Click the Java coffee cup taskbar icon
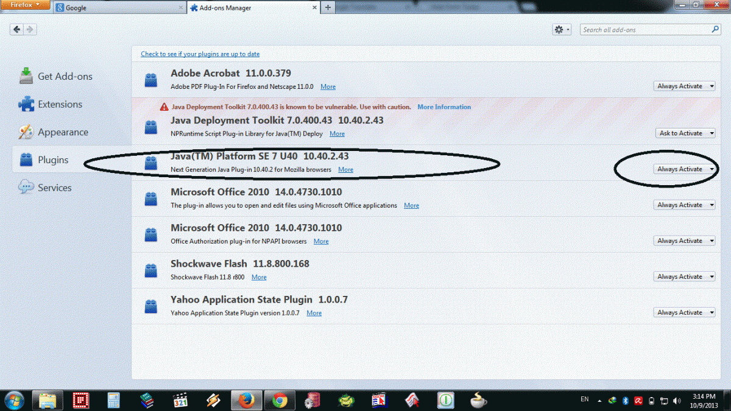 [479, 400]
